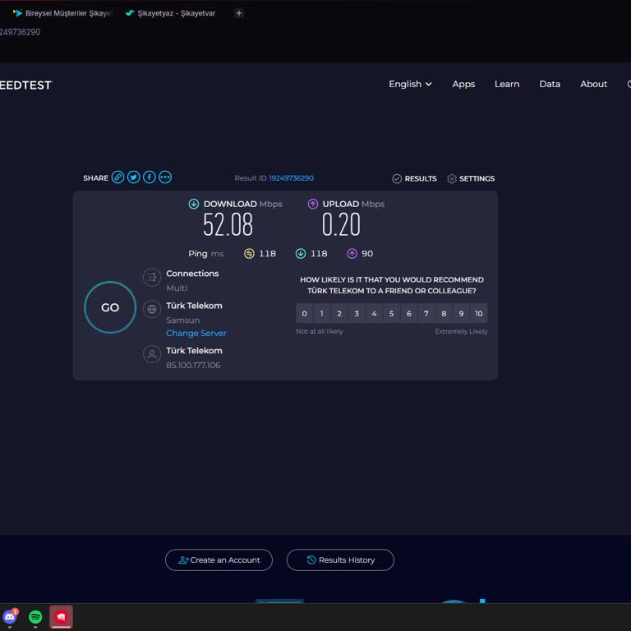Rate recommendation score 4
The image size is (631, 631).
tap(374, 314)
